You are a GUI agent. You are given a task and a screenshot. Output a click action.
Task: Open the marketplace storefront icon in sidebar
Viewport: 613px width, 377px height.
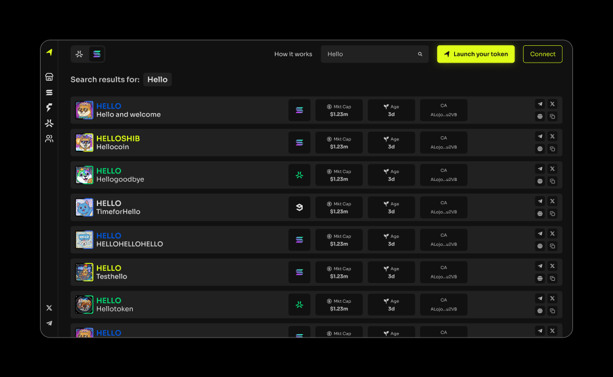(49, 77)
